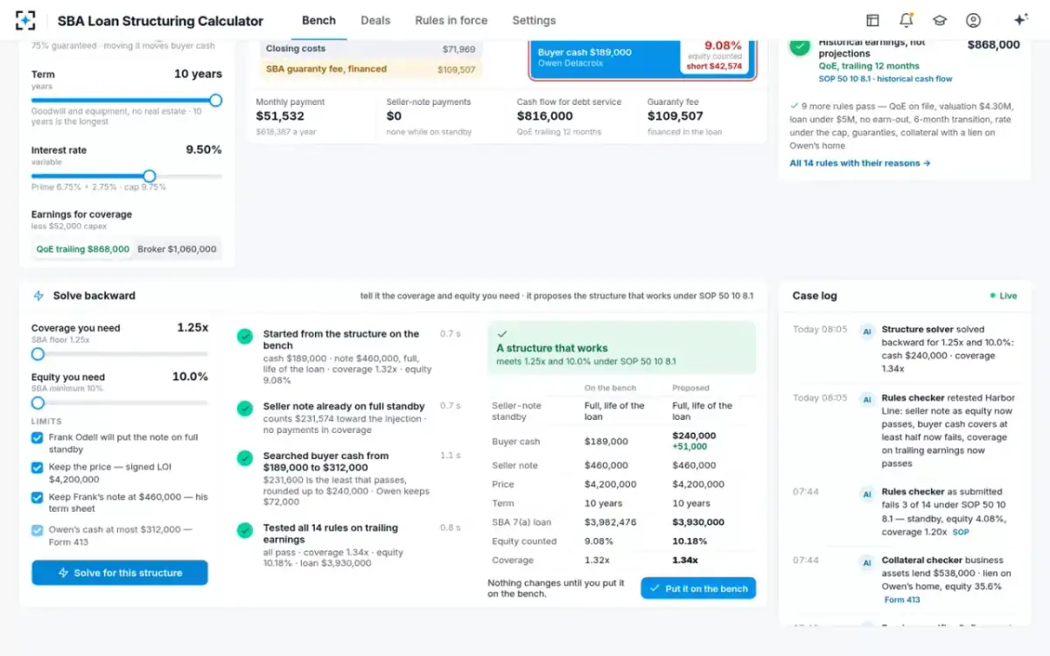This screenshot has height=656, width=1050.
Task: Click the Cash flow for debt service $816,000
Action: (545, 116)
